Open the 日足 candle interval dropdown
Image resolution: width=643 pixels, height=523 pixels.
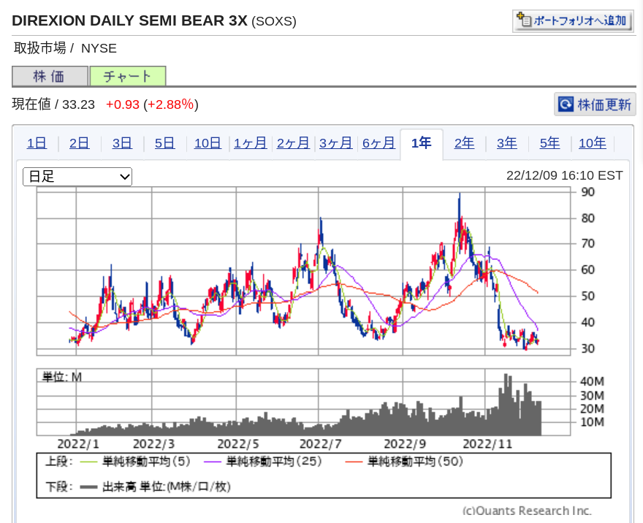pos(77,177)
